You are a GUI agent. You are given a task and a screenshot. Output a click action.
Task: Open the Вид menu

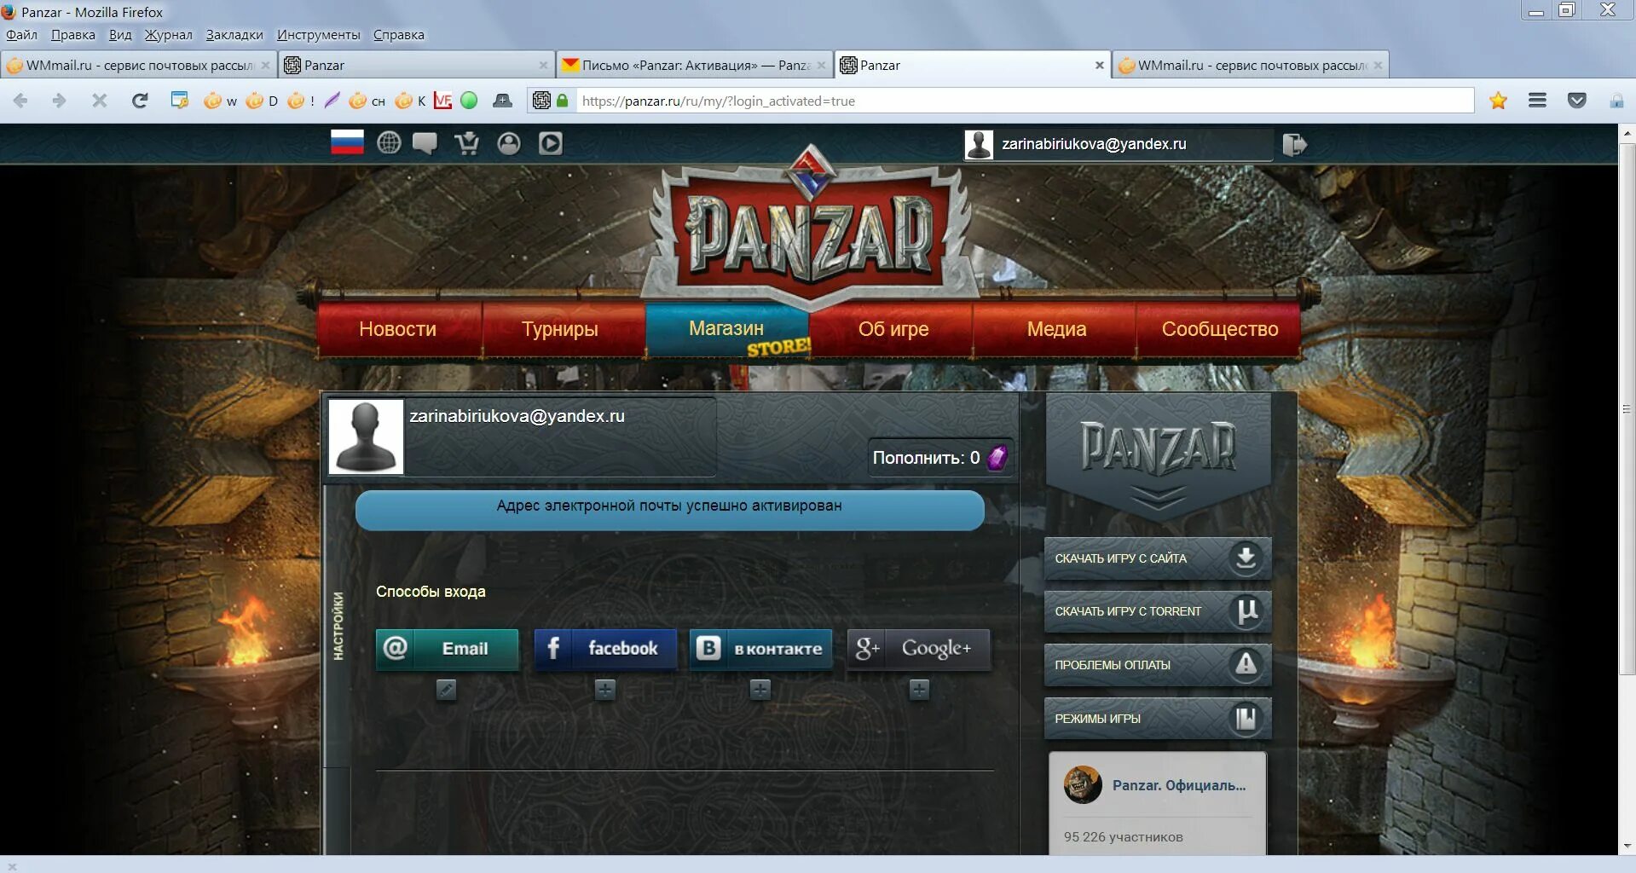tap(120, 35)
